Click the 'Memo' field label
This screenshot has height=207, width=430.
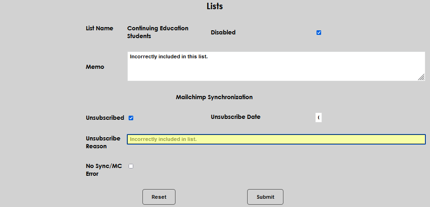95,67
